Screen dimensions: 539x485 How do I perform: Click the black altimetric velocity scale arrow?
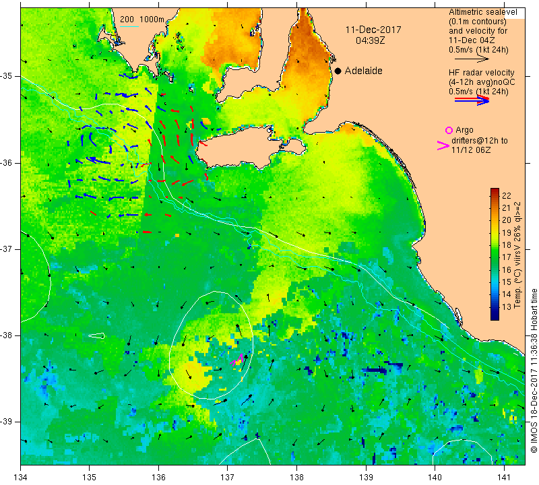(x=472, y=59)
